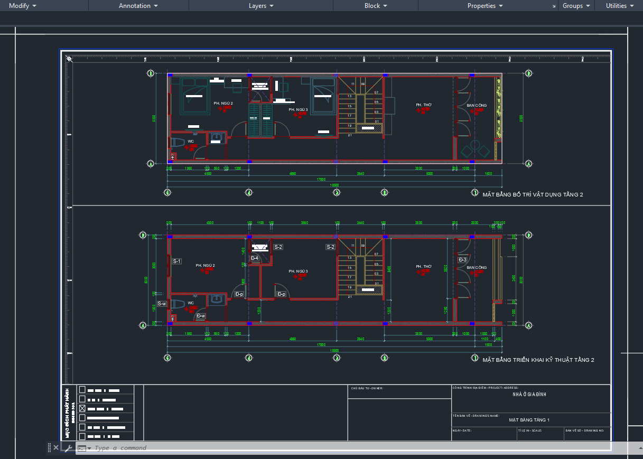Select the sink block in lower plan WC
643x459 pixels.
[x=216, y=299]
